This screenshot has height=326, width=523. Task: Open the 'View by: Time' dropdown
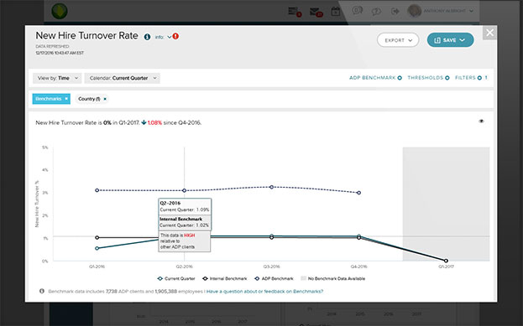coord(57,78)
